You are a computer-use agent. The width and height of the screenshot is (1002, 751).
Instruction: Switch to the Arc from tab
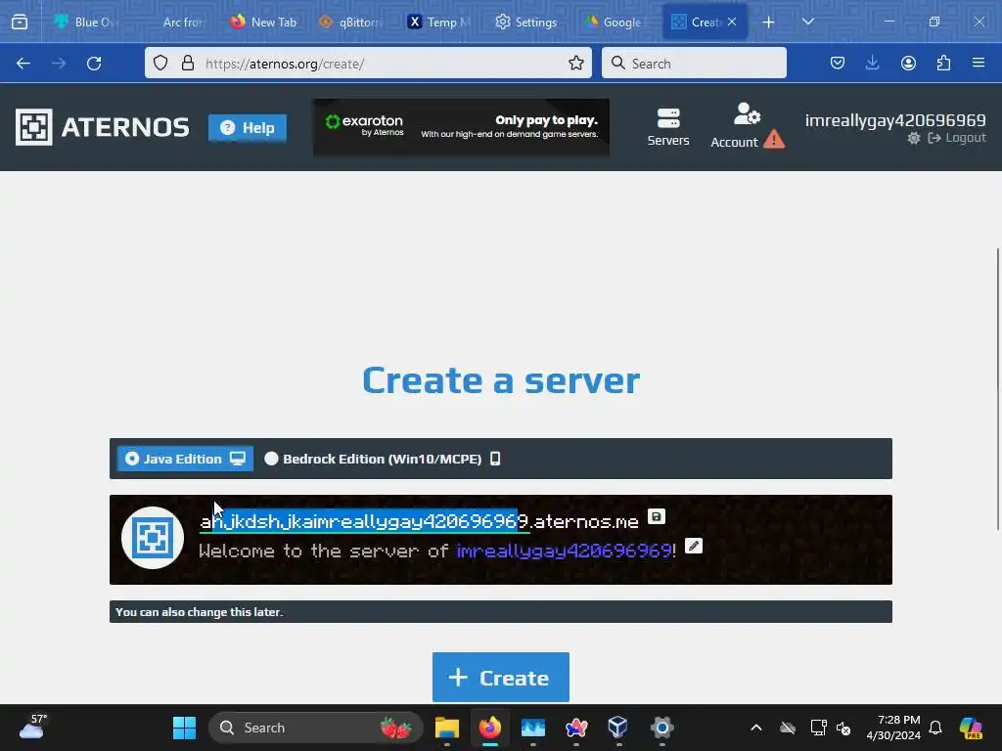[x=182, y=22]
